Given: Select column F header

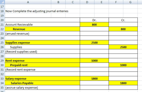Looking at the screenshot, I should 116,2.
